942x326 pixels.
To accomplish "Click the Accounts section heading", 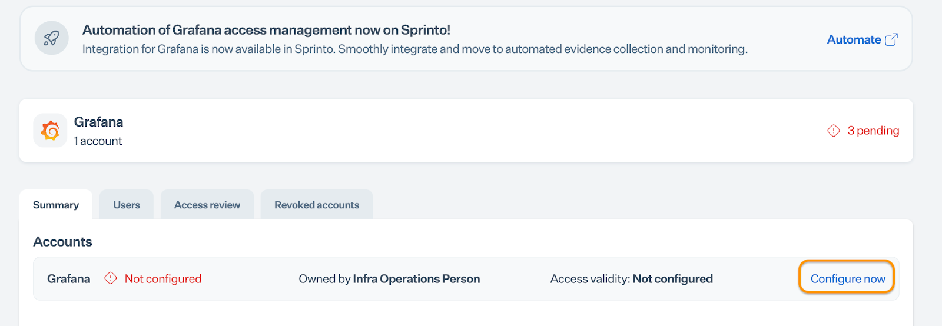I will 62,242.
